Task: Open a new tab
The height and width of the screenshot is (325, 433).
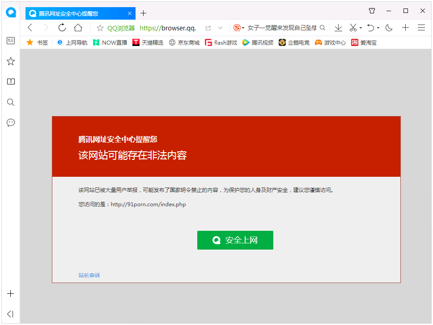Action: point(143,13)
